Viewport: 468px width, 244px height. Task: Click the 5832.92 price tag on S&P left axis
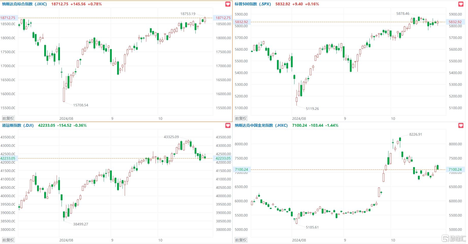(x=242, y=22)
